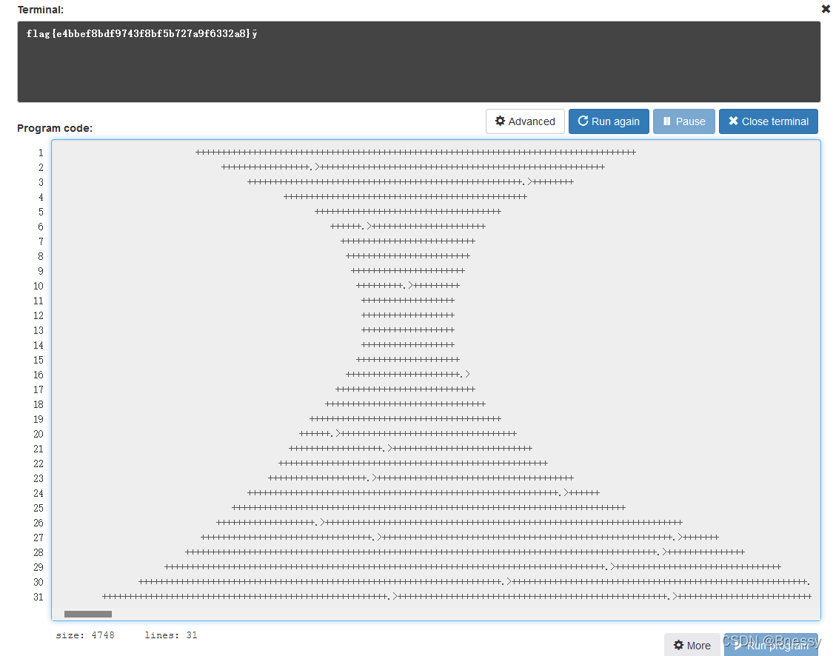Click Close terminal button
833x656 pixels.
768,121
